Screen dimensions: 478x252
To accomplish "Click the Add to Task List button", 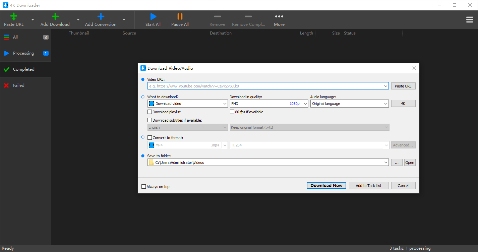I will (x=368, y=186).
